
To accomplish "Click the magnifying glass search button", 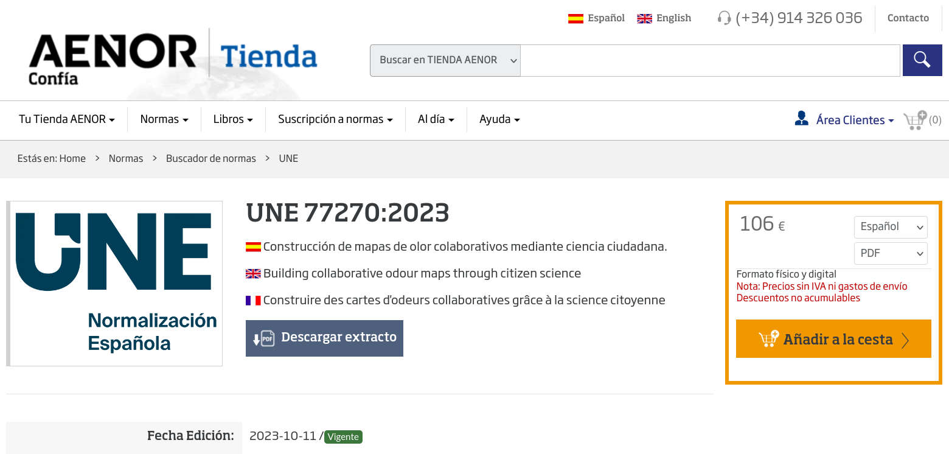I will pyautogui.click(x=922, y=60).
